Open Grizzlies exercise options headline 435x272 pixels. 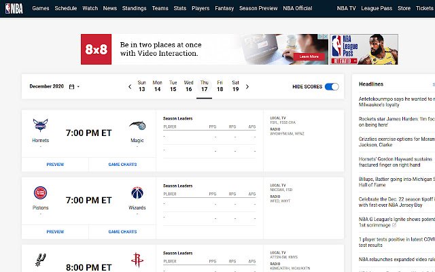click(397, 142)
